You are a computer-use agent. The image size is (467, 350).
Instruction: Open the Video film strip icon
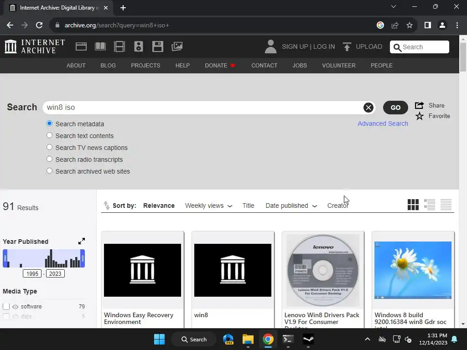(119, 46)
